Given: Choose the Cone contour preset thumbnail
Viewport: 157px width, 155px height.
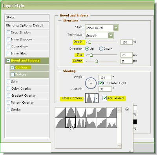Looking at the screenshot, I should tap(71, 112).
